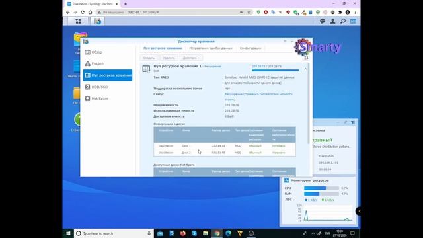Switch to Исправление ошибок данных tab

click(x=211, y=48)
